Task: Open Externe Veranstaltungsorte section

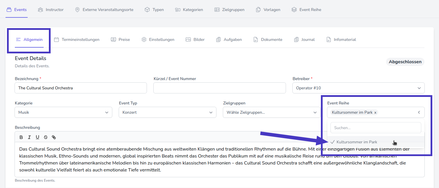Action: point(104,10)
